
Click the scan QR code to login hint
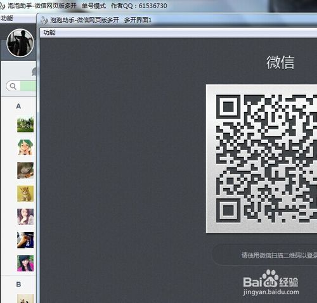pos(279,255)
